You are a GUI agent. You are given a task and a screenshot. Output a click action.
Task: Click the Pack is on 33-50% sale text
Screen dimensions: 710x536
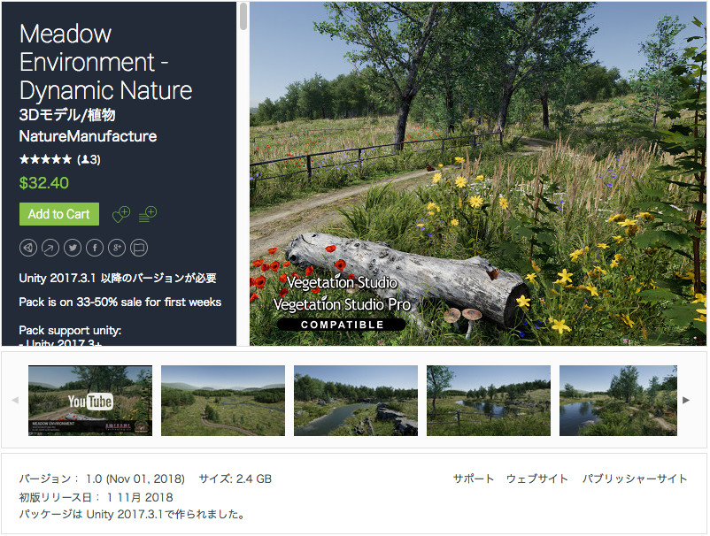pyautogui.click(x=120, y=302)
